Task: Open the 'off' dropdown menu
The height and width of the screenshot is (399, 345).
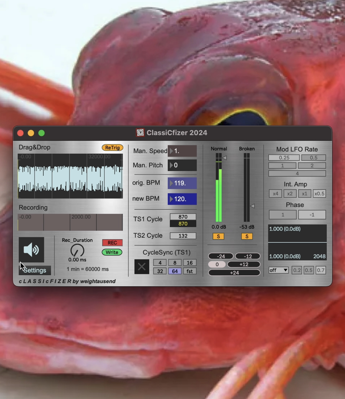Action: [x=278, y=270]
